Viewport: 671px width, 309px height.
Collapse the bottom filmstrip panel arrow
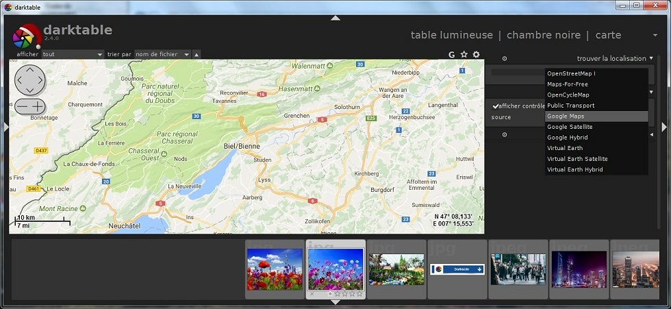point(335,303)
